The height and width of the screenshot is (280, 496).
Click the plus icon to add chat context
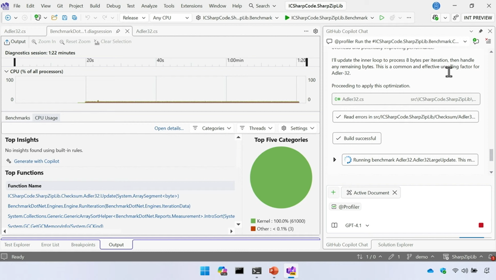click(333, 192)
